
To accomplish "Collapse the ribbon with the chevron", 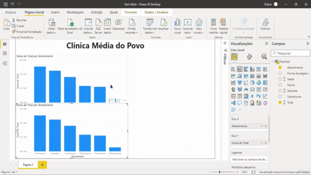I will click(x=309, y=37).
